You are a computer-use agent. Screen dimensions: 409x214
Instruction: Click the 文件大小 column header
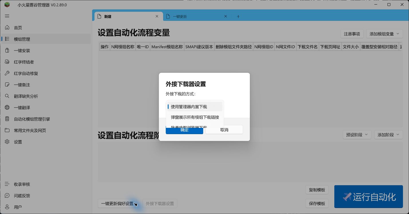pos(351,47)
